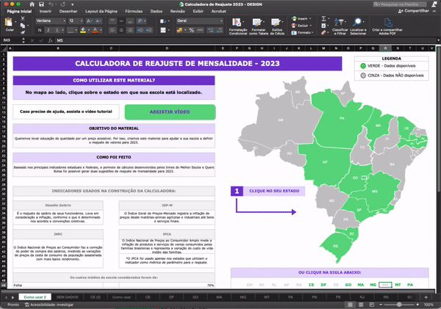Open Formatar como Tabela
This screenshot has height=309, width=441.
point(258,26)
